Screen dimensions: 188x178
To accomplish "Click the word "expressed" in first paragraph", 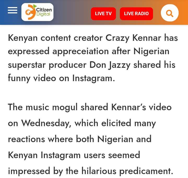I will click(x=29, y=52).
